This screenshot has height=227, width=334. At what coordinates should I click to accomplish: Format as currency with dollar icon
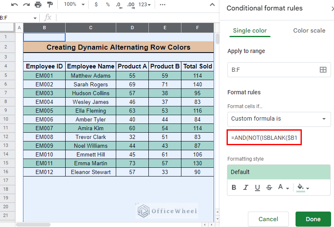click(96, 5)
